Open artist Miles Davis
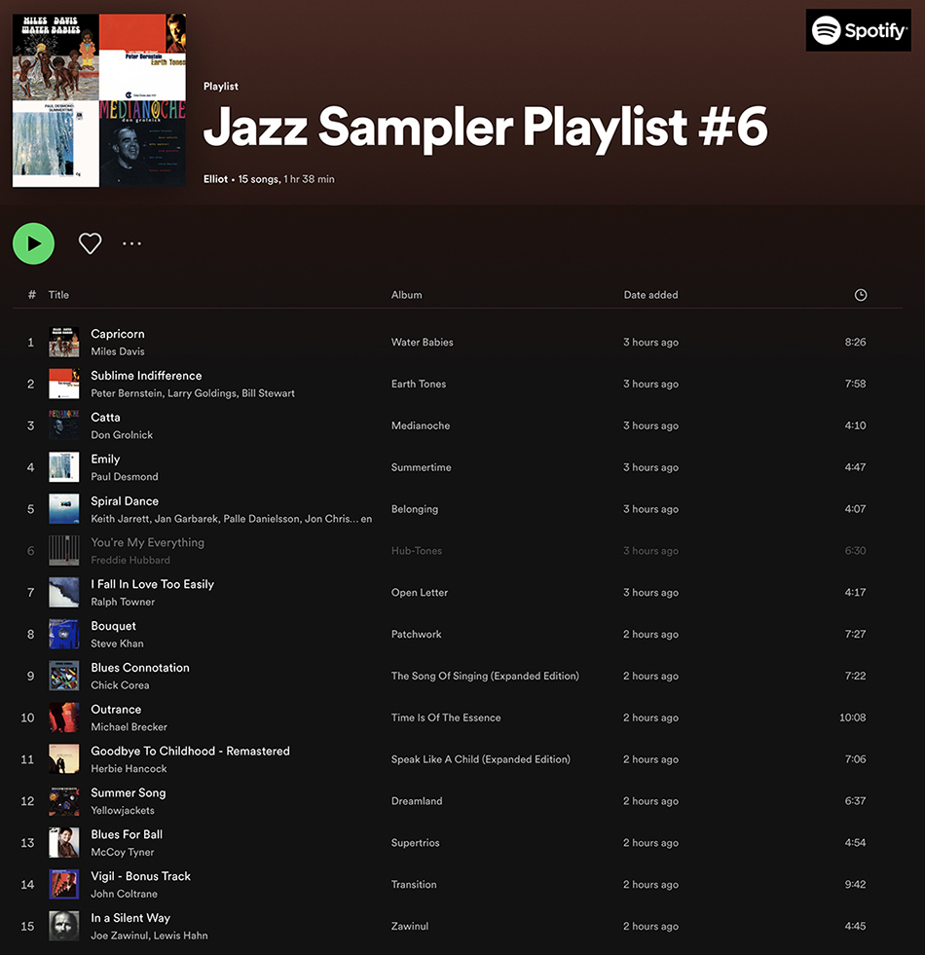925x955 pixels. [x=118, y=351]
